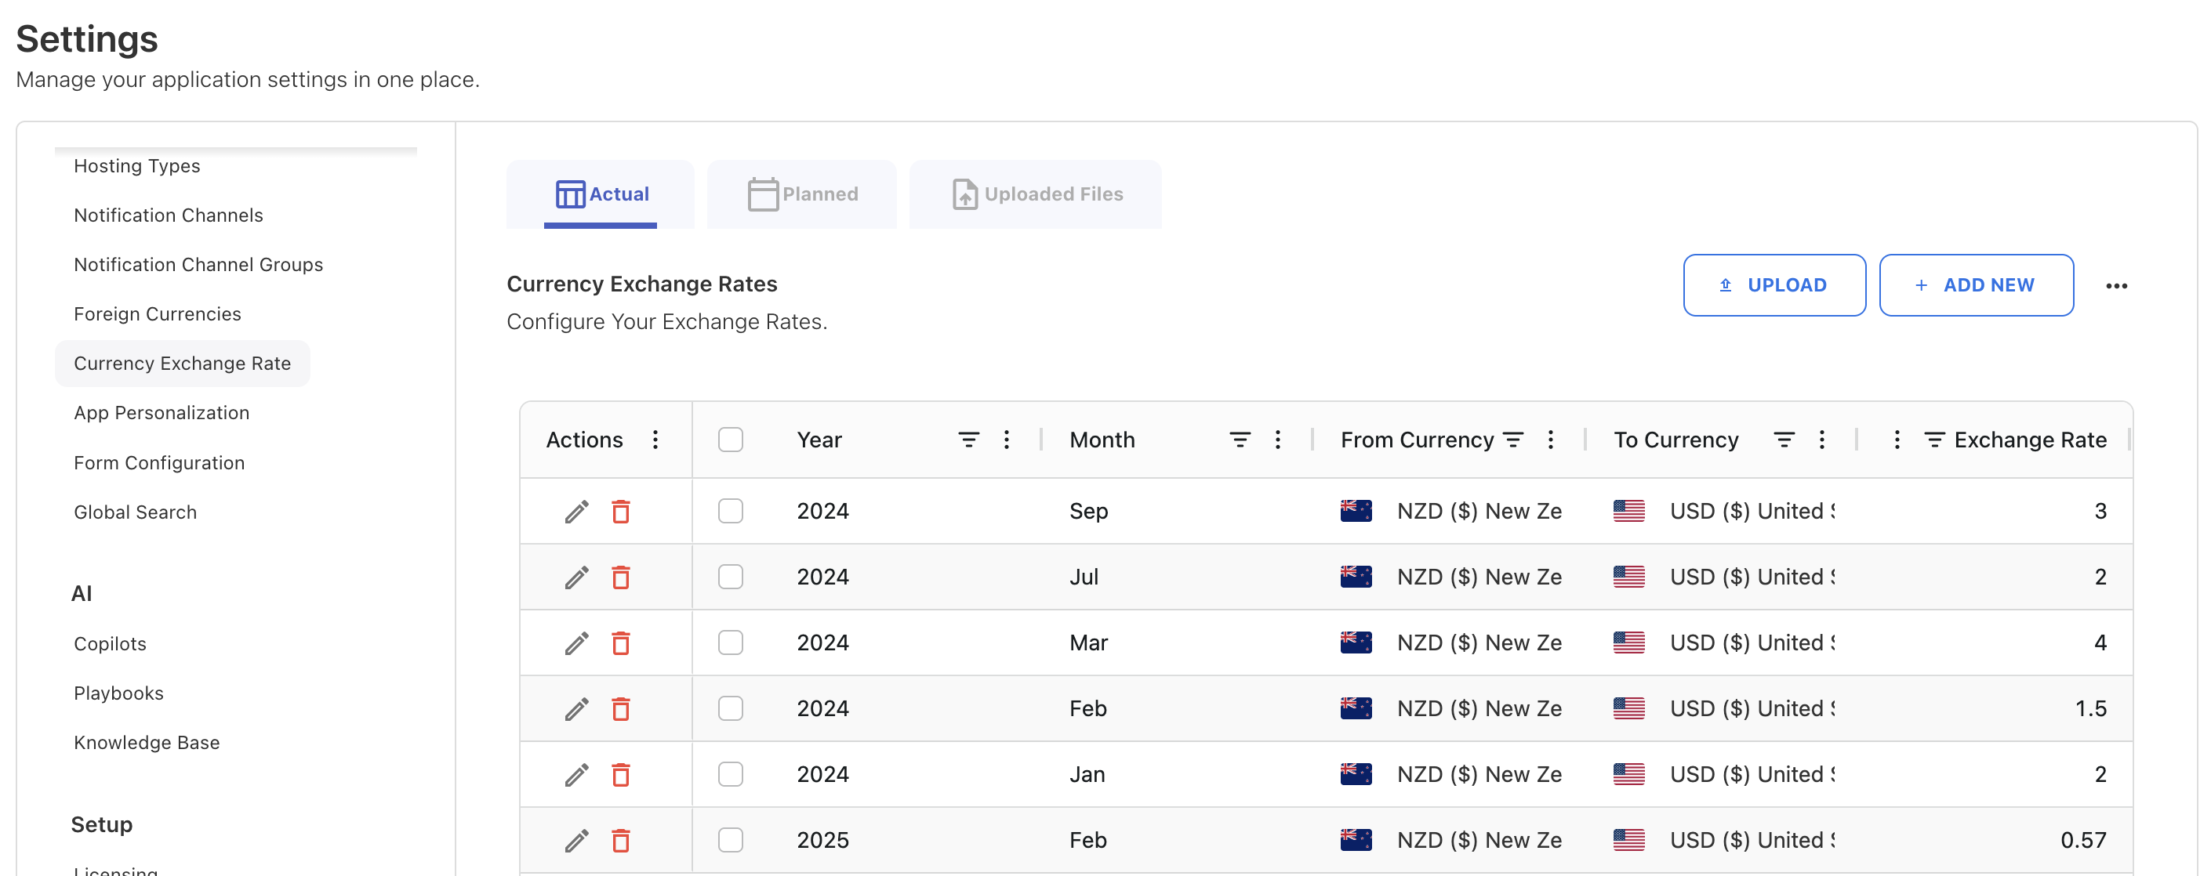Click ADD NEW exchange rate button
This screenshot has height=876, width=2211.
click(x=1976, y=285)
